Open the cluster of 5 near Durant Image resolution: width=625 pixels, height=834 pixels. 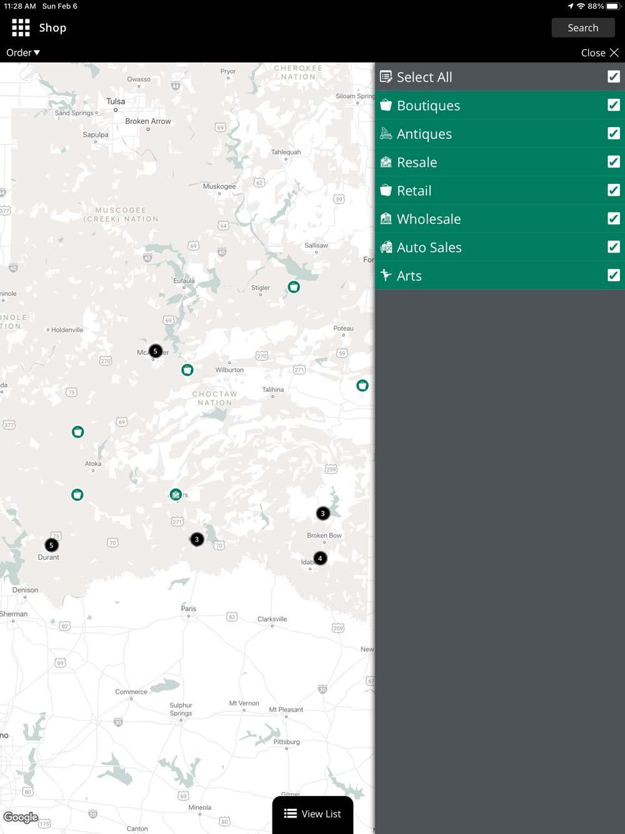[x=51, y=545]
